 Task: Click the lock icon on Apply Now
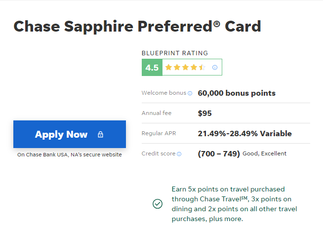click(100, 134)
